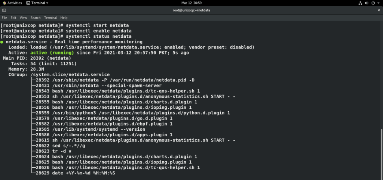383x180 pixels.
Task: Click the volume speaker icon
Action: 367,3
